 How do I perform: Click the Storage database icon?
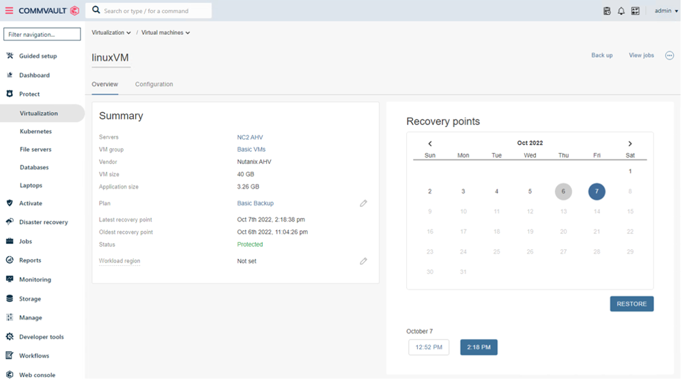coord(10,299)
